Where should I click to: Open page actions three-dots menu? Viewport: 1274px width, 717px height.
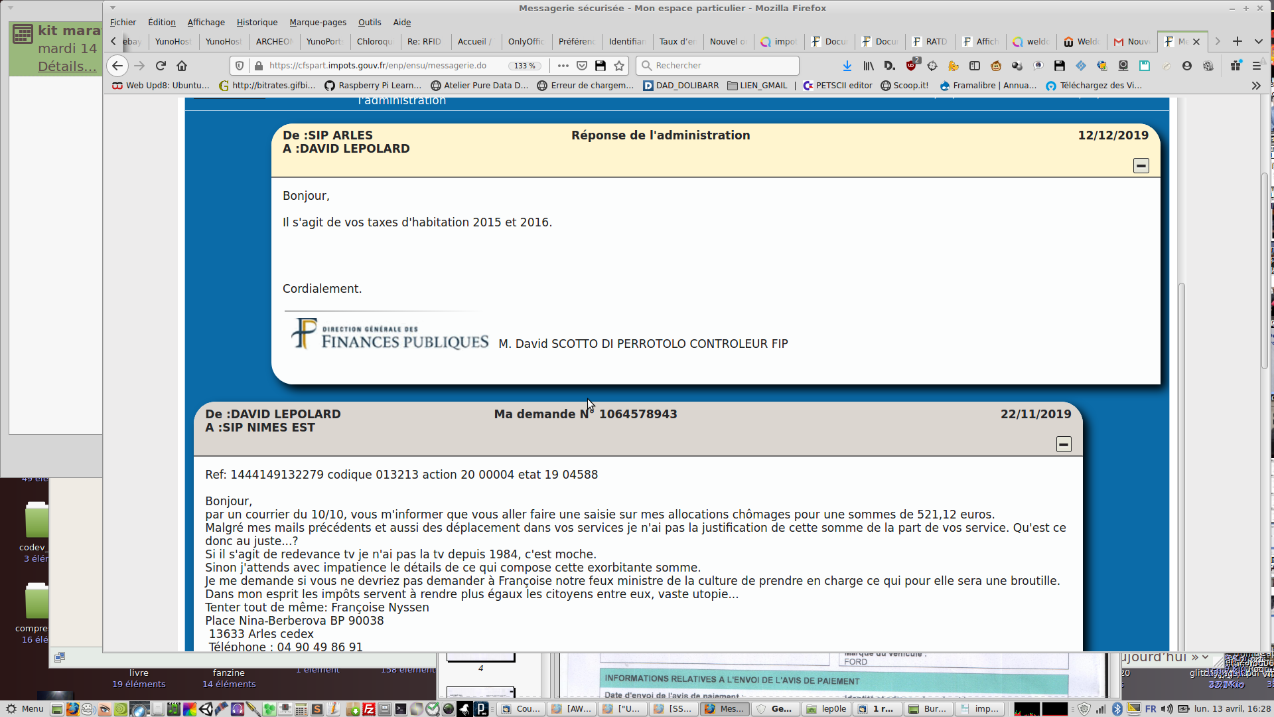[563, 66]
